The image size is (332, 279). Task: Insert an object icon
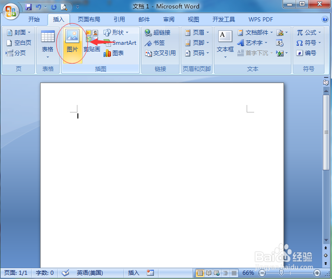282,53
